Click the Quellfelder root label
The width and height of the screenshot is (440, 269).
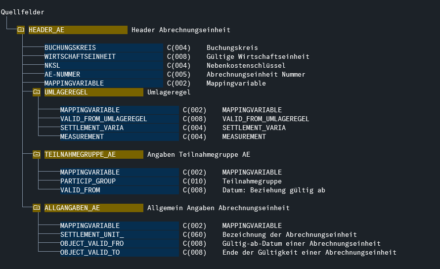[22, 12]
